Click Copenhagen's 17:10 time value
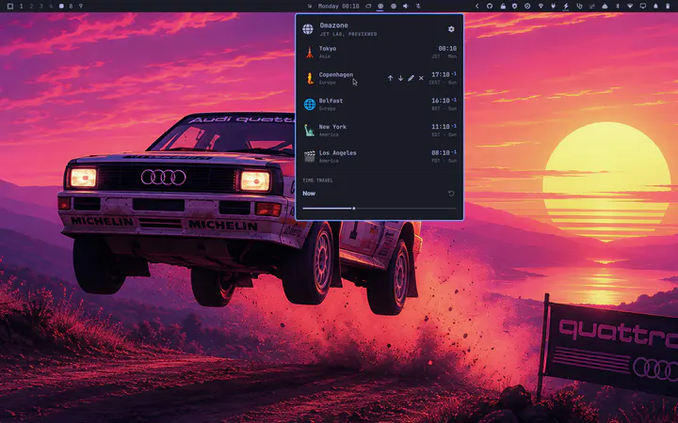The width and height of the screenshot is (678, 423). (440, 74)
